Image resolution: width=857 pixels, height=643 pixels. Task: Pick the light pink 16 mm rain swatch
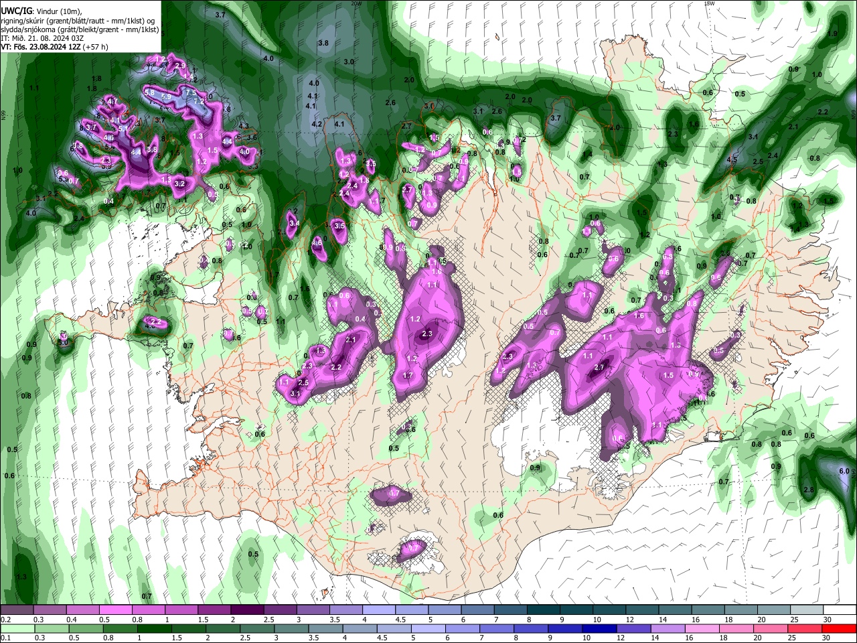(x=702, y=628)
